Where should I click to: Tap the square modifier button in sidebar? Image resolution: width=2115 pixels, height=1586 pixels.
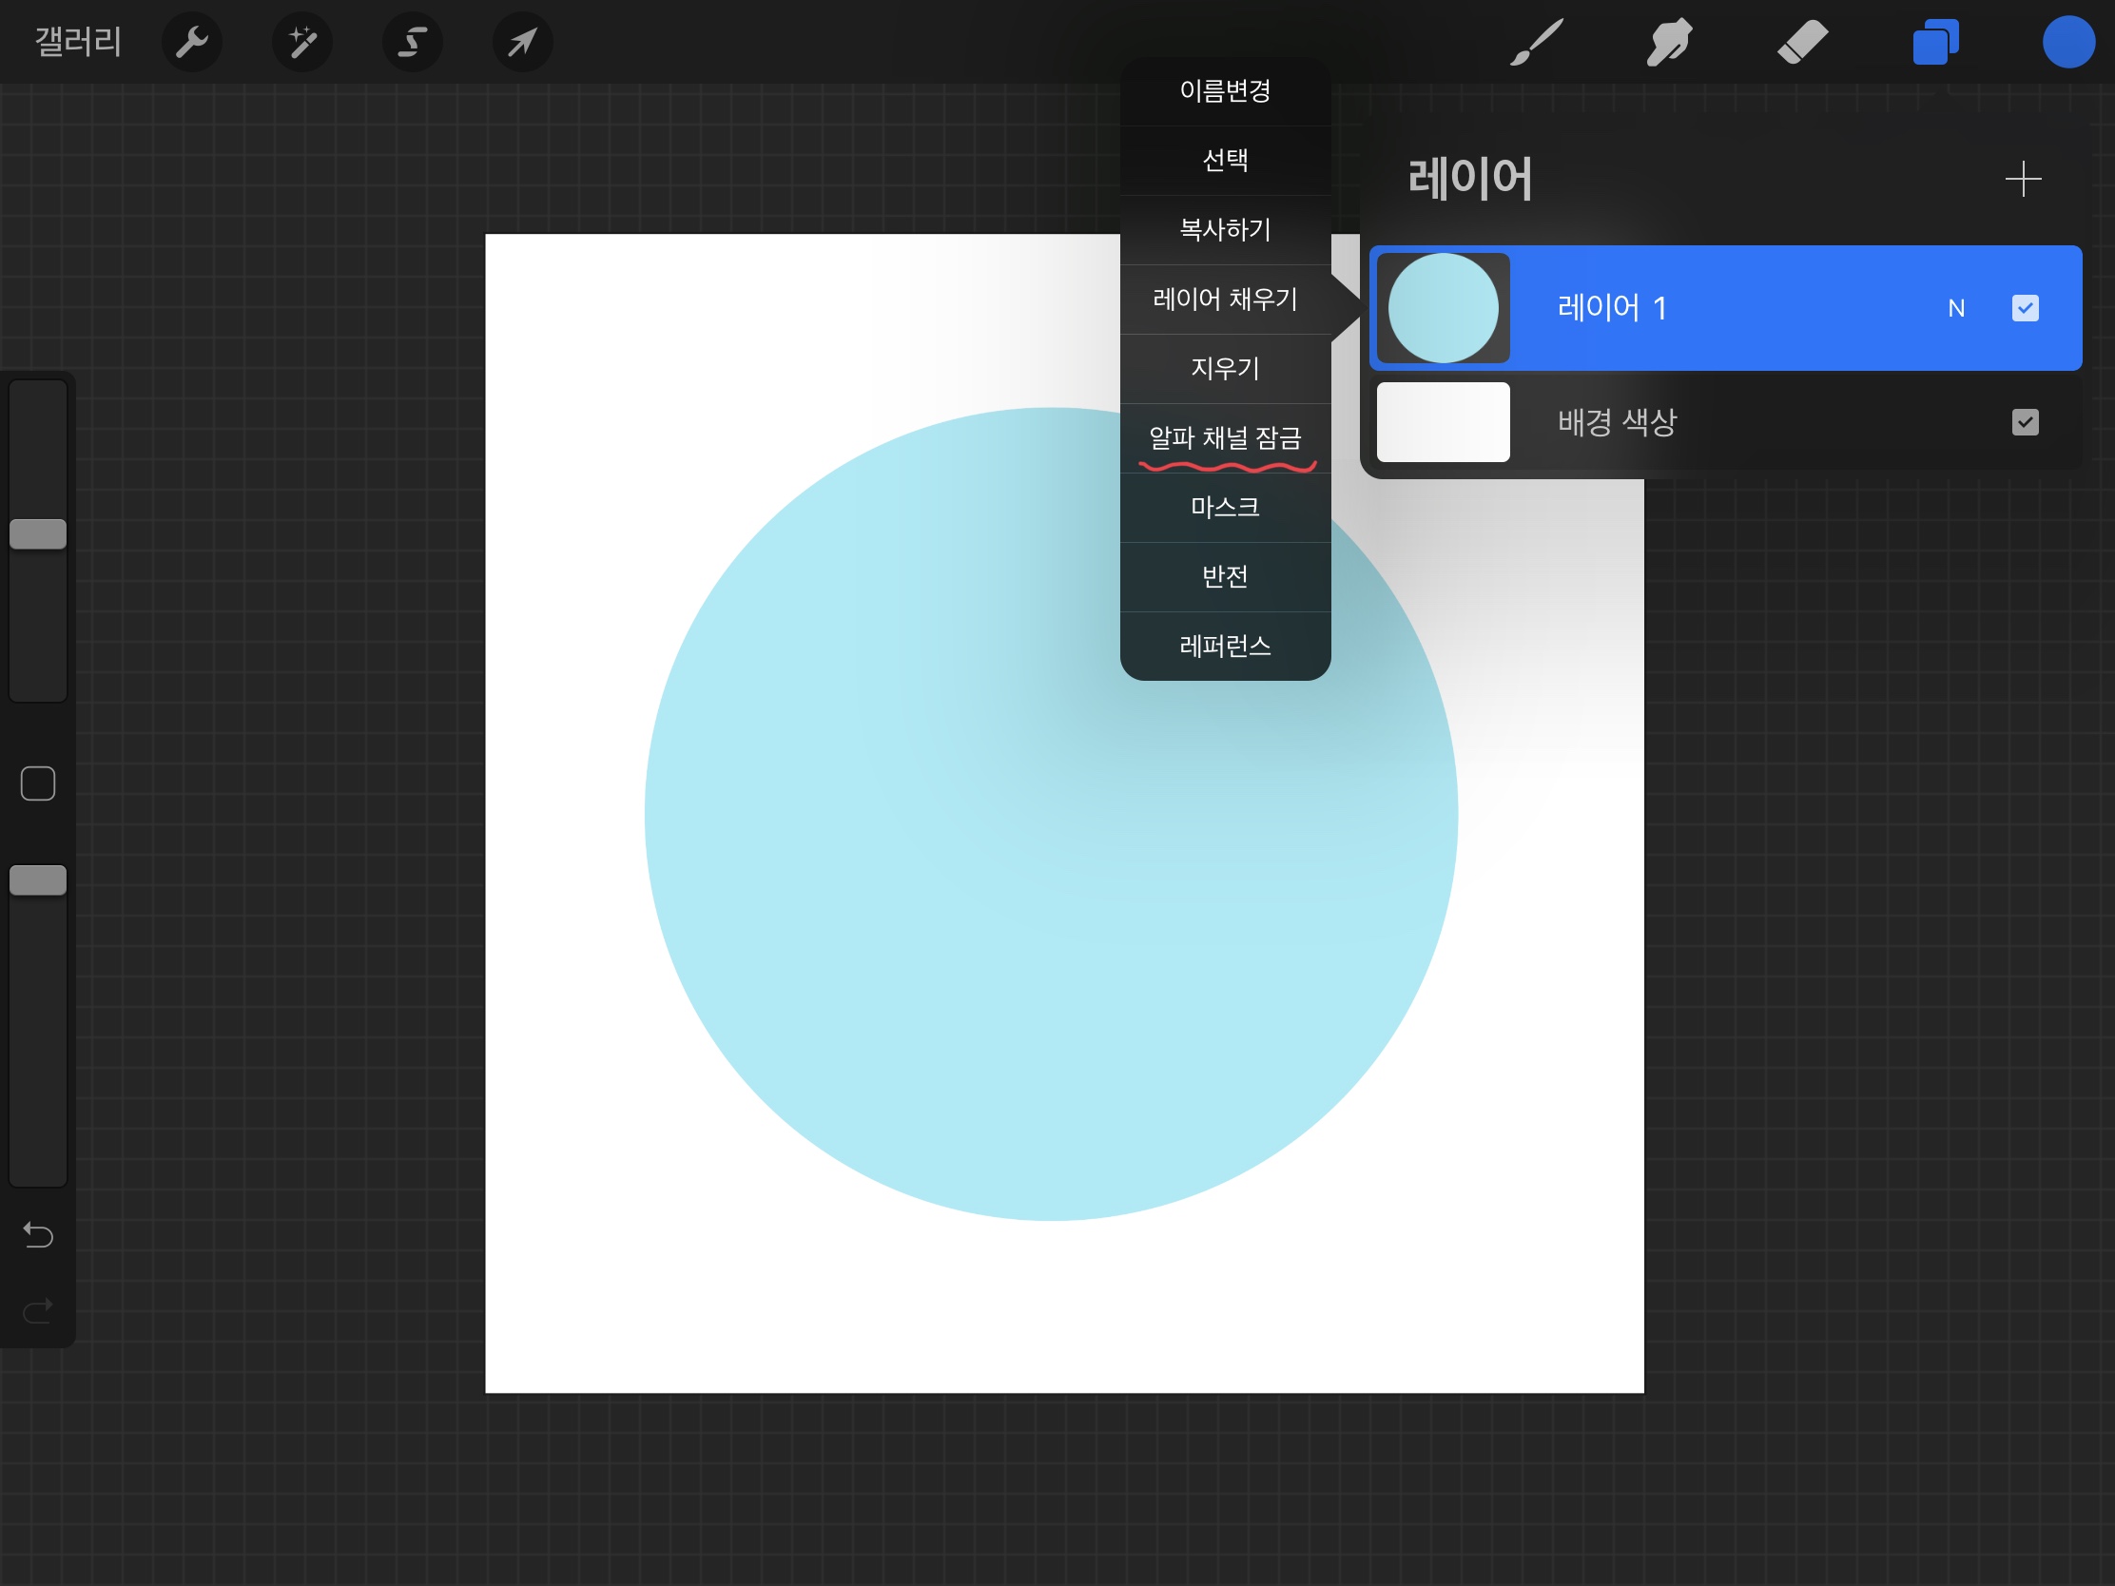tap(38, 783)
